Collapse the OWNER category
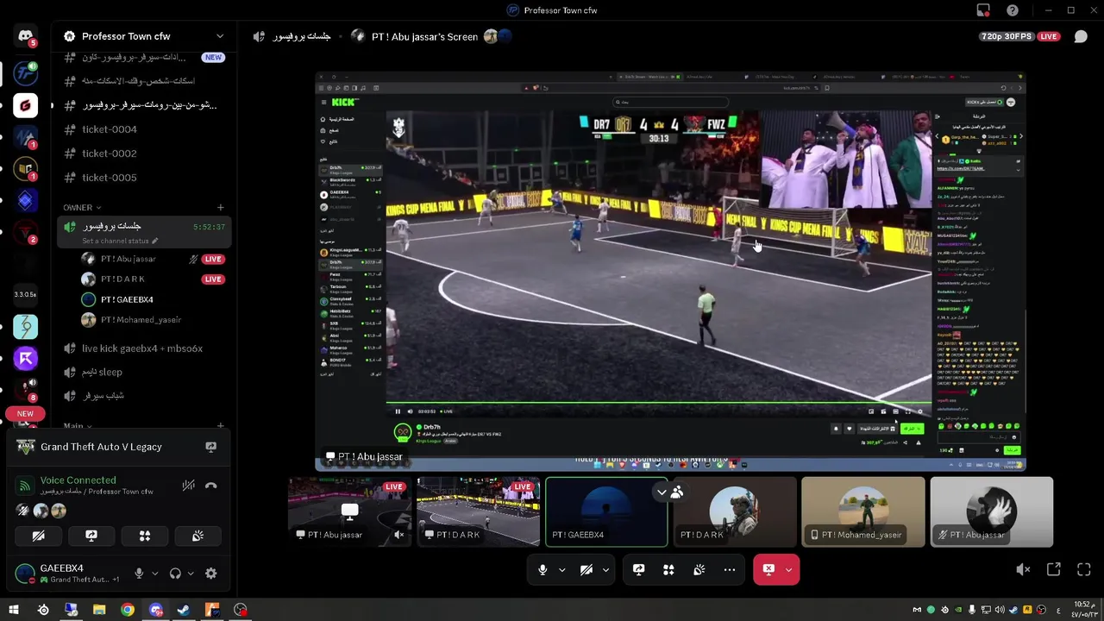The height and width of the screenshot is (621, 1104). 82,208
